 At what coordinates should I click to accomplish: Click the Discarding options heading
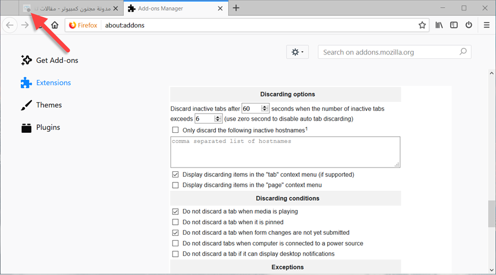point(288,94)
